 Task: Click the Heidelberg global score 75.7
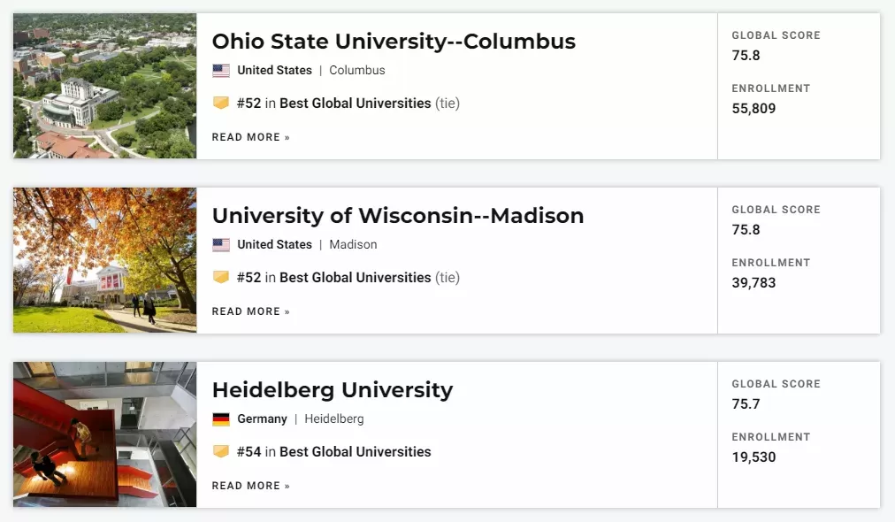tap(746, 403)
